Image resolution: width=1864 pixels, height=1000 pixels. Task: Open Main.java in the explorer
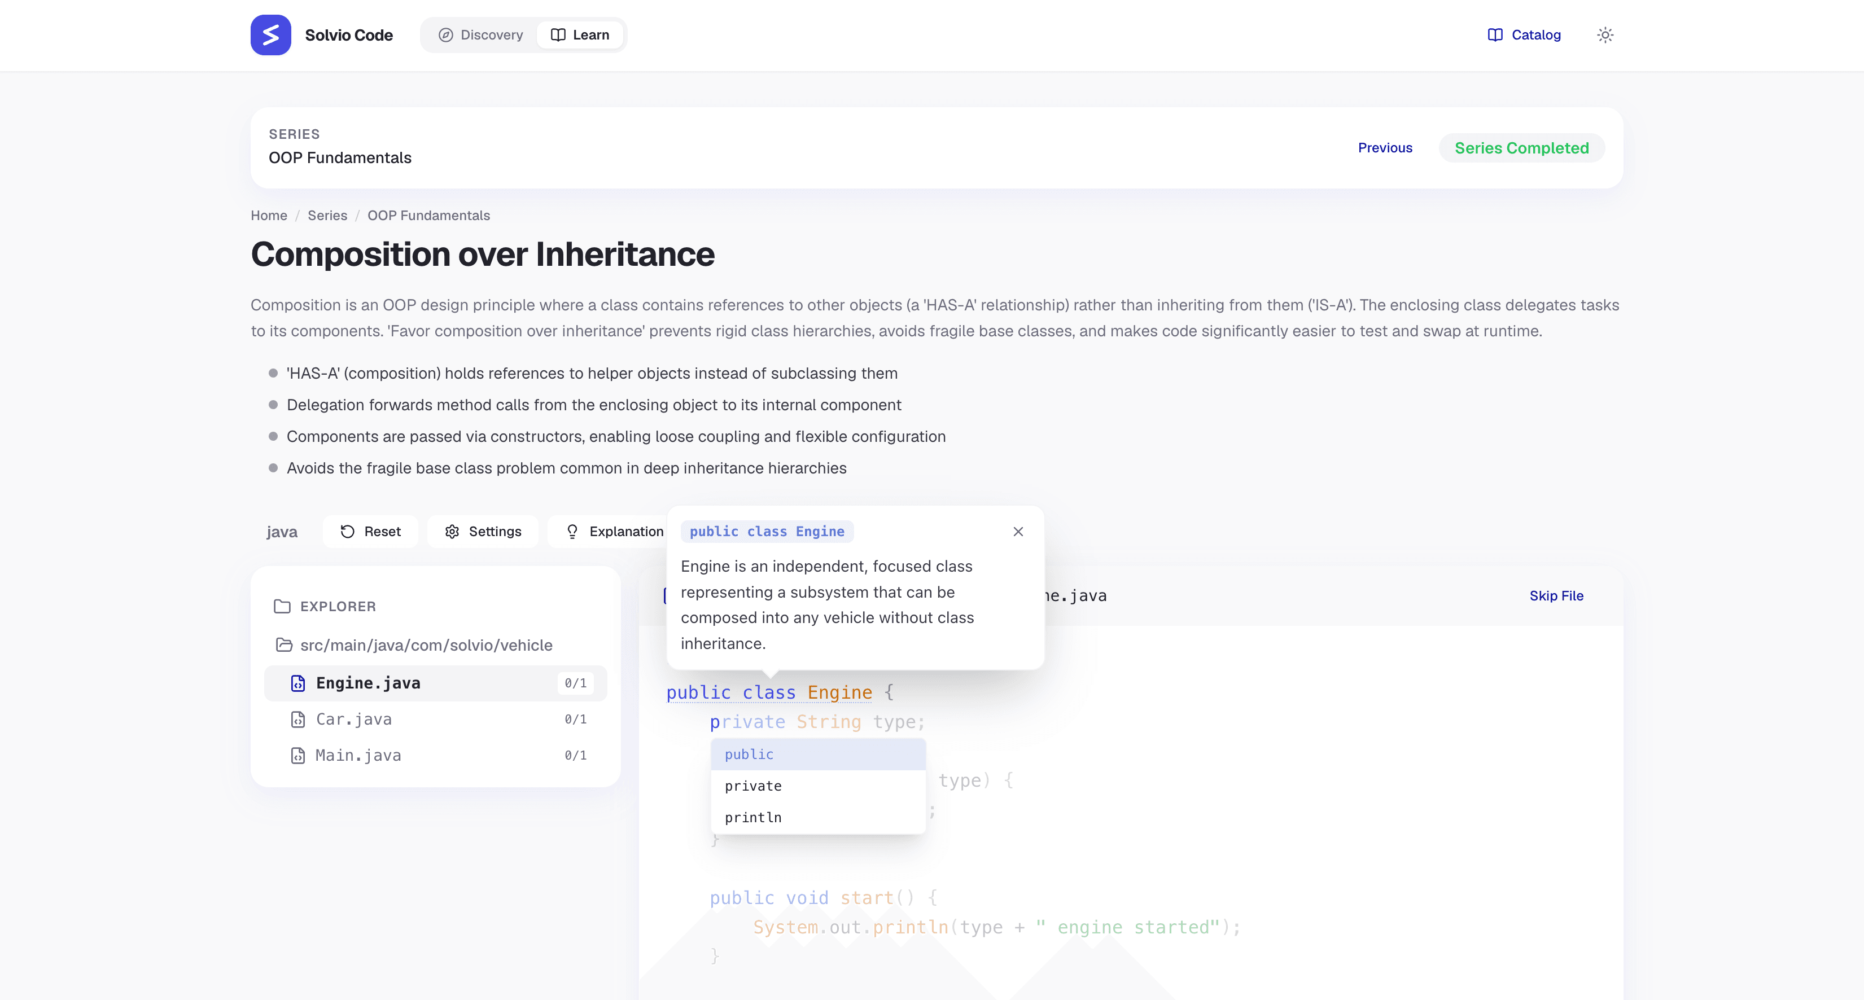[435, 756]
